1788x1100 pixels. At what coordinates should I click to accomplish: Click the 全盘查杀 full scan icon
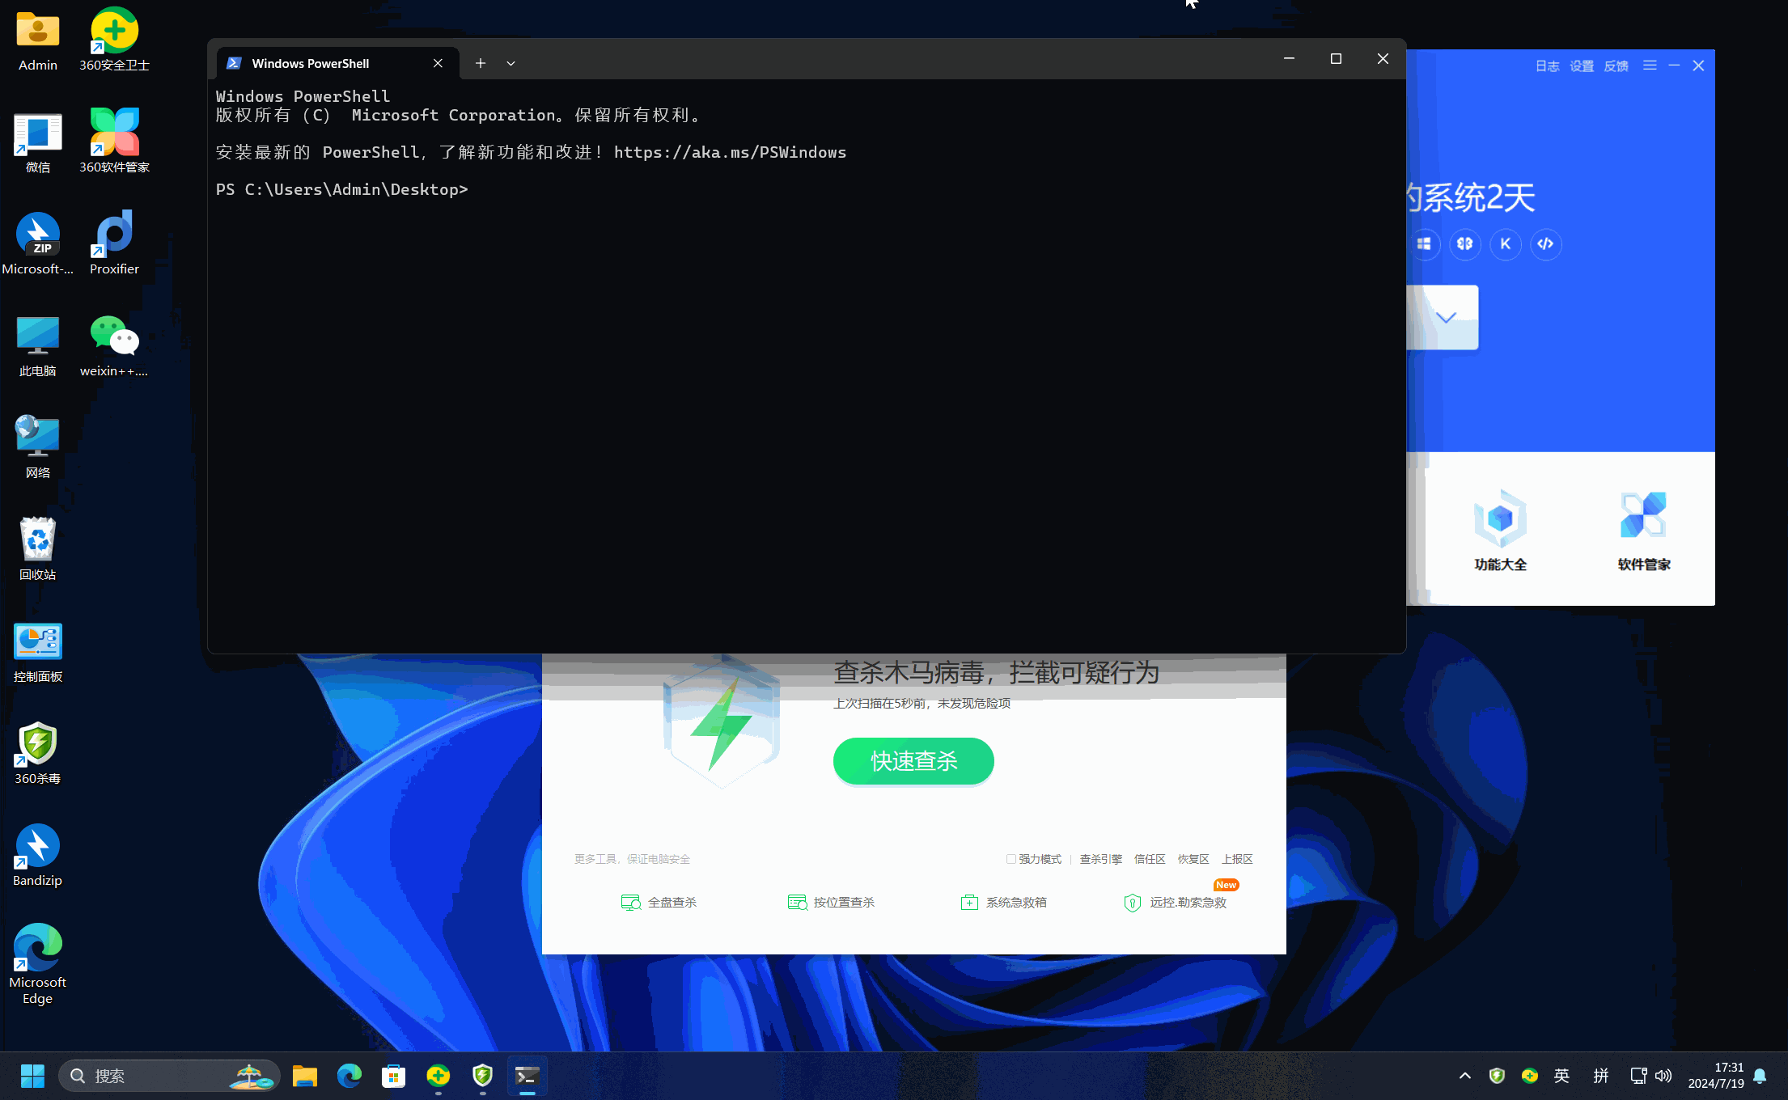630,903
